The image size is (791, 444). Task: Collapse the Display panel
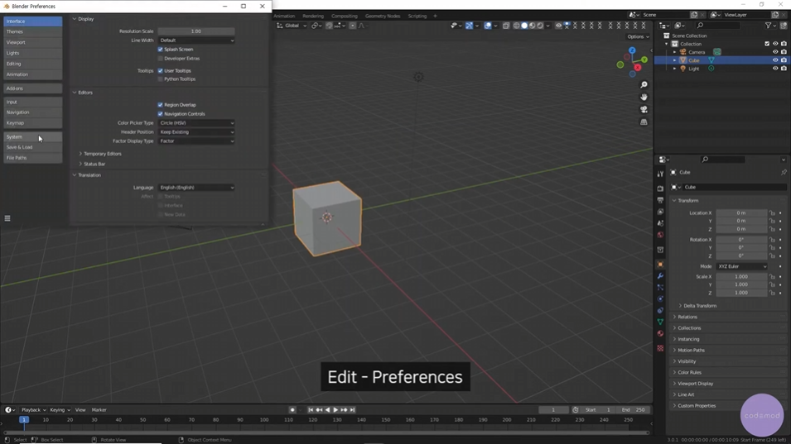83,19
